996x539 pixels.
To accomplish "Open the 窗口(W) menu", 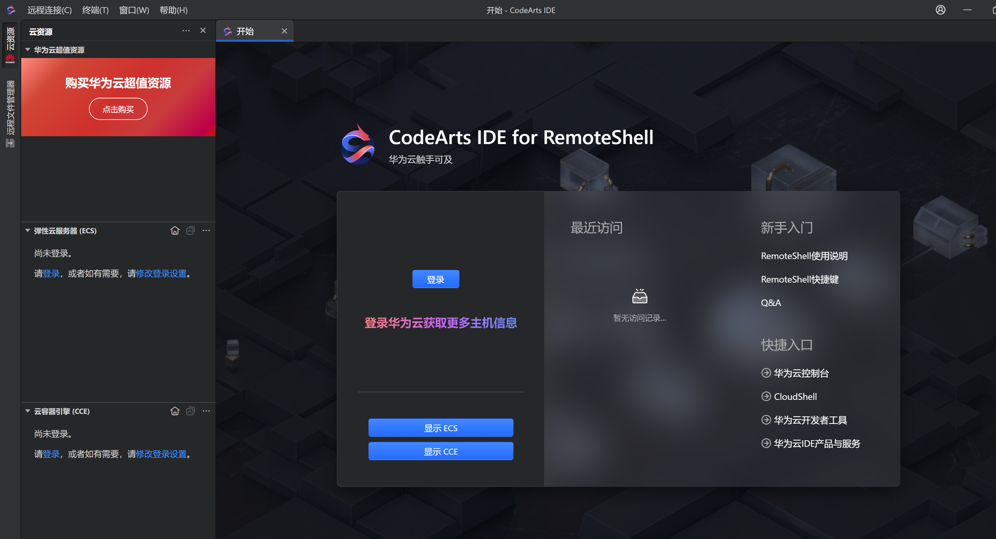I will coord(134,10).
